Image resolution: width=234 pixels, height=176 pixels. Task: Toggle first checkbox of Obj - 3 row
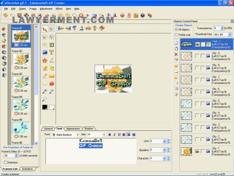click(x=197, y=128)
